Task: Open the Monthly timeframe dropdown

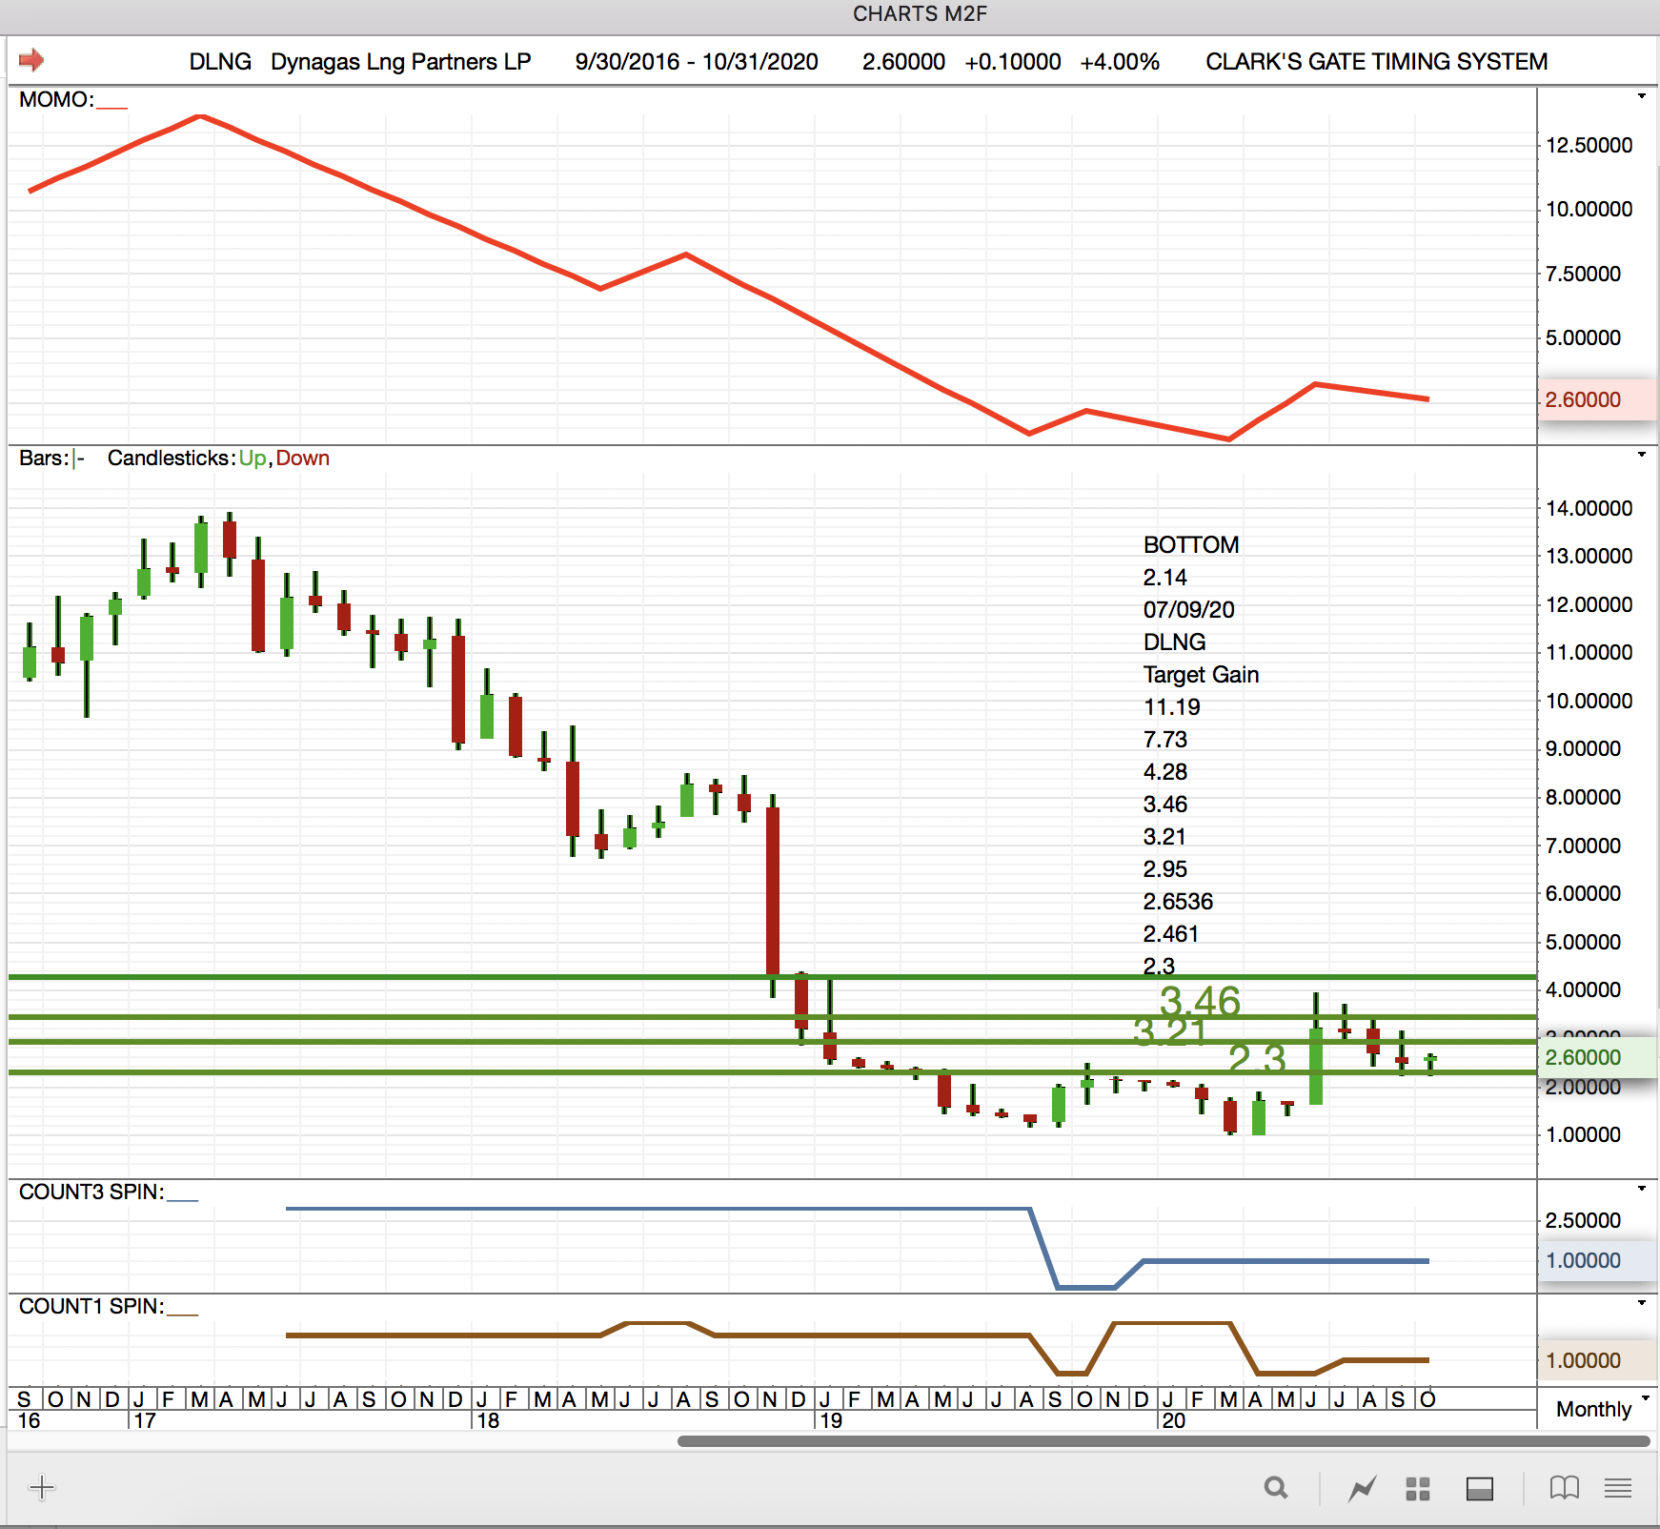Action: (x=1602, y=1409)
